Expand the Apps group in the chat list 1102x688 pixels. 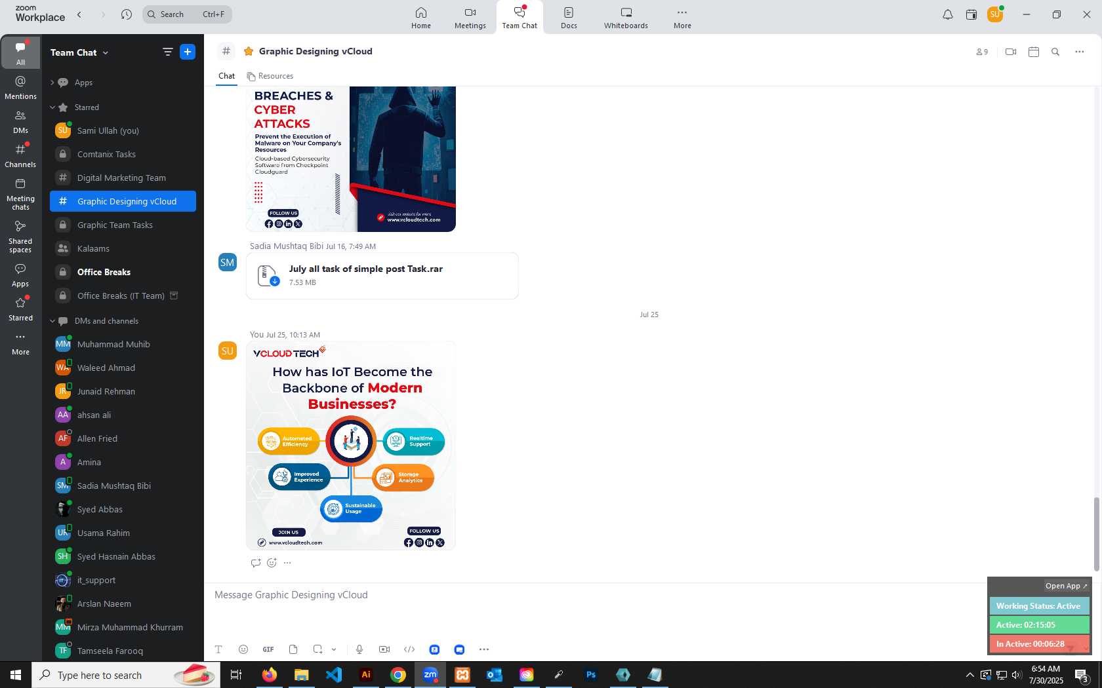[52, 83]
